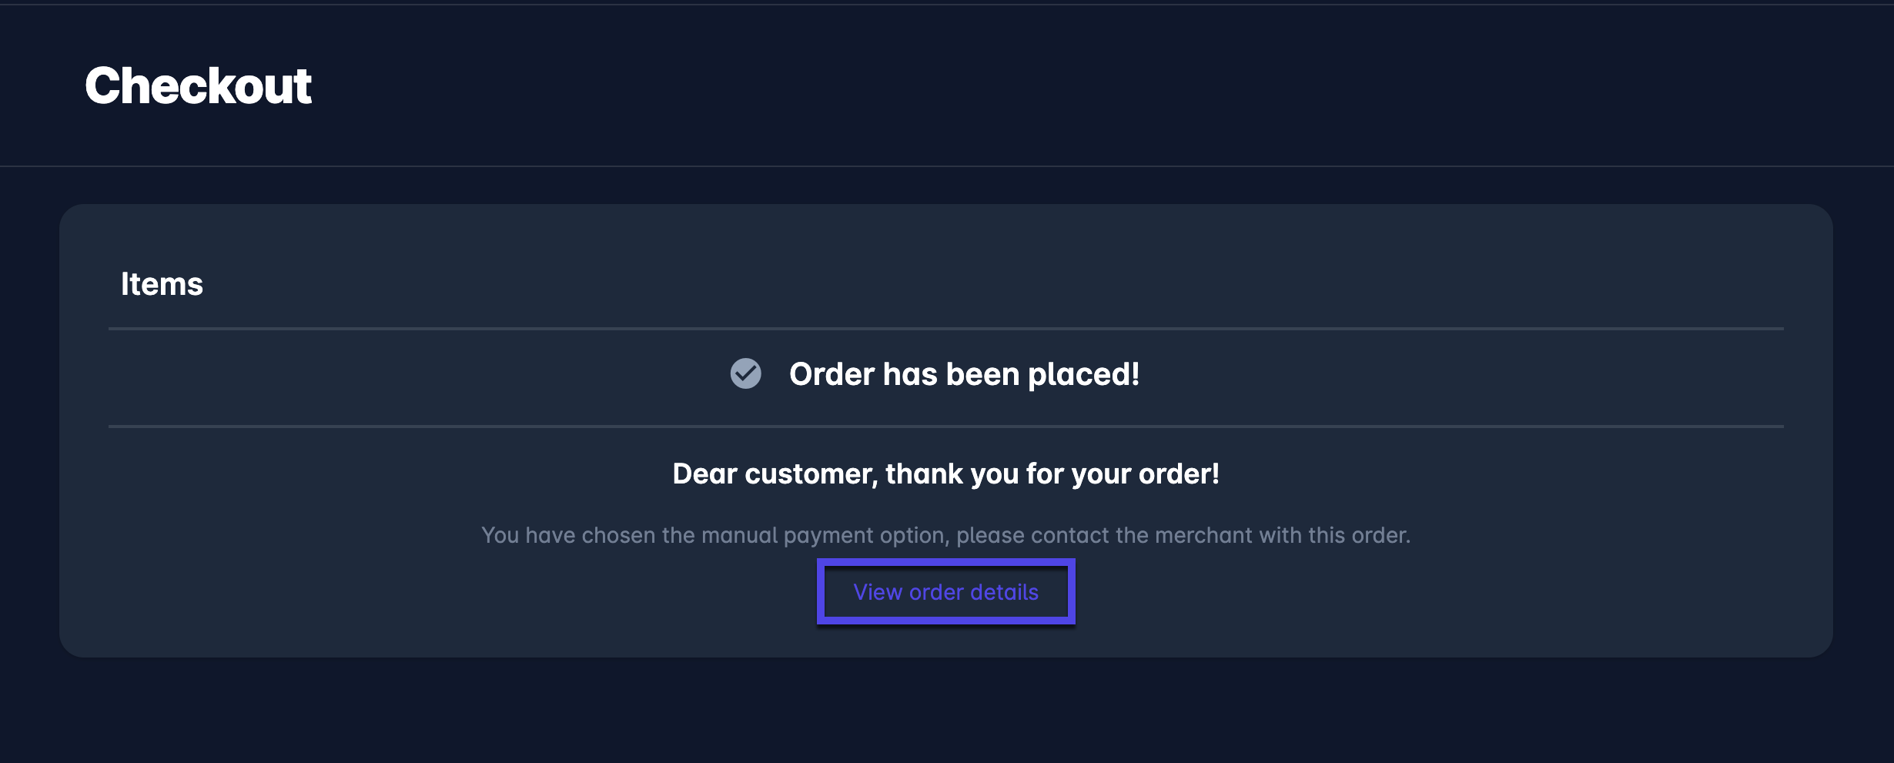Click the Items section heading
This screenshot has height=763, width=1894.
click(x=162, y=284)
